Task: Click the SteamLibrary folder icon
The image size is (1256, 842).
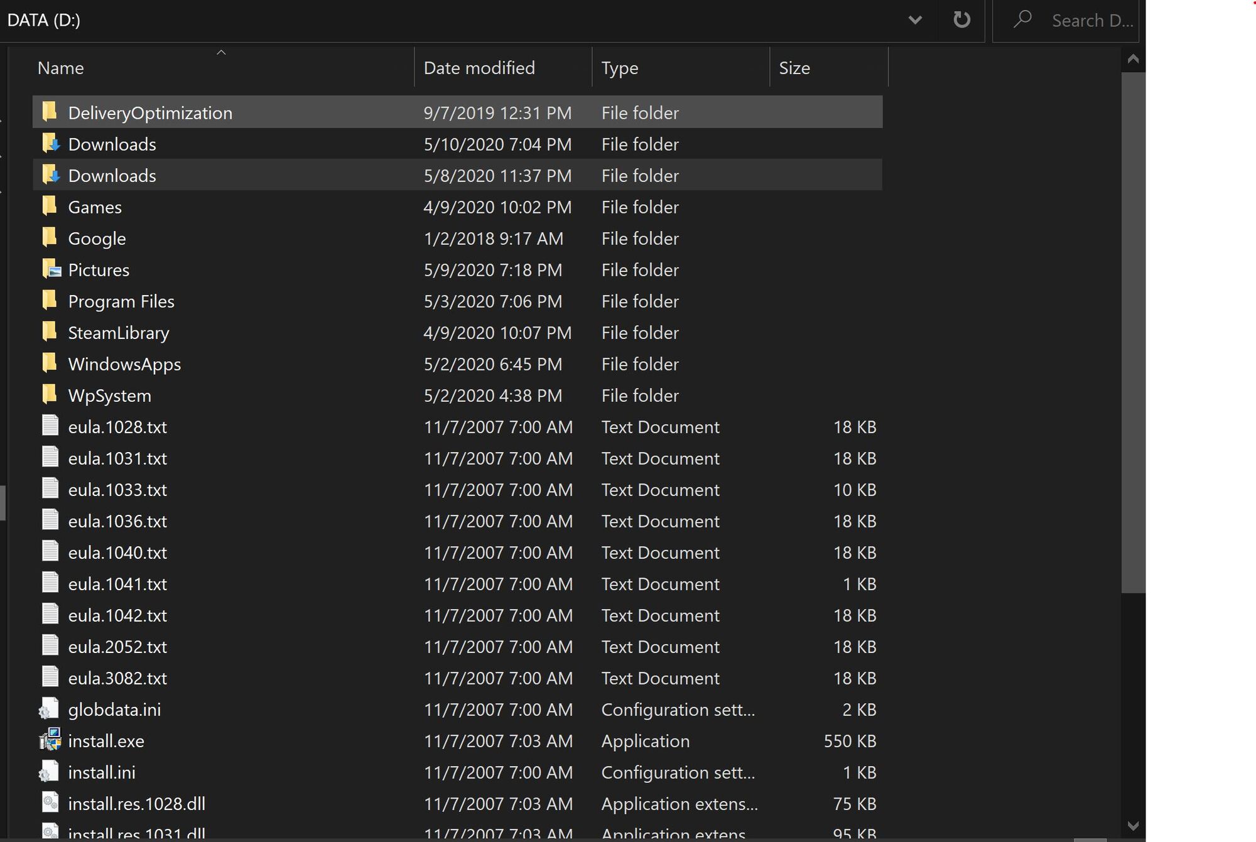Action: pyautogui.click(x=50, y=332)
